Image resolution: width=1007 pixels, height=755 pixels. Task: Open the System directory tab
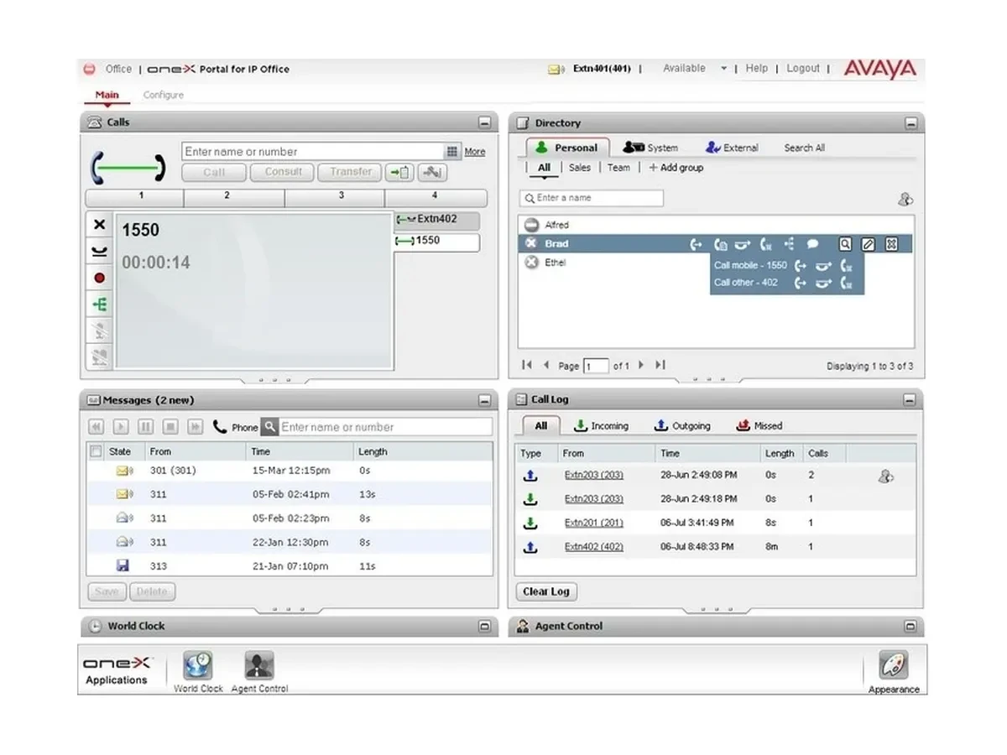tap(650, 148)
